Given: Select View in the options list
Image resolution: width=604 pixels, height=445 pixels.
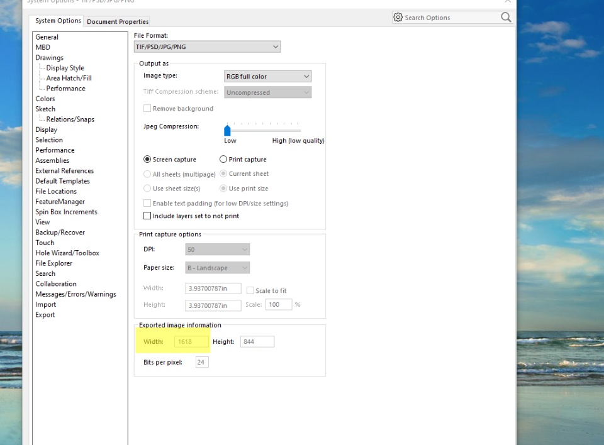Looking at the screenshot, I should click(x=42, y=222).
